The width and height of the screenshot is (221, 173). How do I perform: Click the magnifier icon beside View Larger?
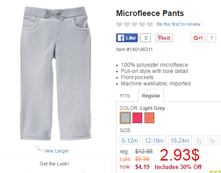click(x=38, y=149)
